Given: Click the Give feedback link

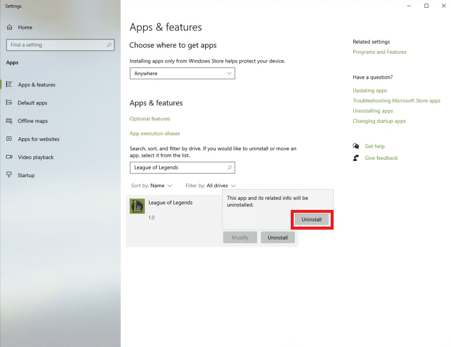Looking at the screenshot, I should click(381, 158).
